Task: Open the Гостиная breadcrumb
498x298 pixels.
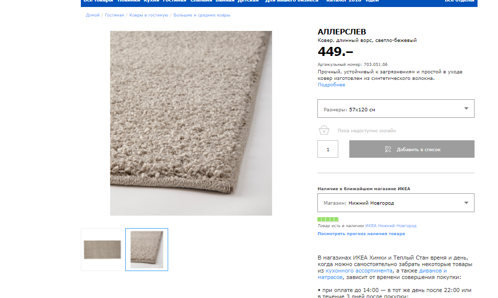Action: point(114,15)
